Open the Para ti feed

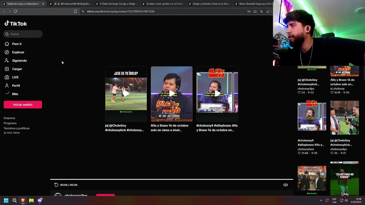pos(13,44)
